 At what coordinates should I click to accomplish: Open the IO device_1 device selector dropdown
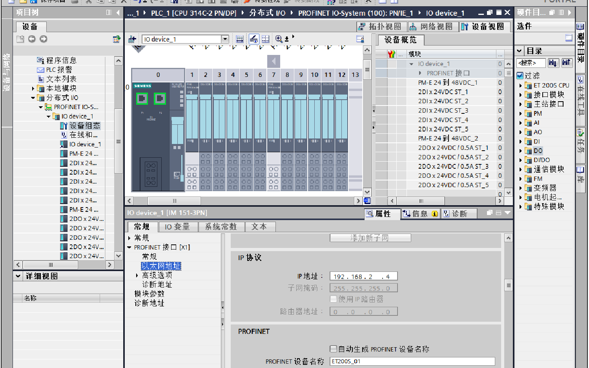[225, 39]
